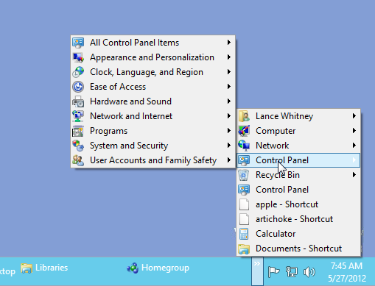The image size is (375, 286).
Task: Click the 7:45 AM clock in taskbar
Action: click(346, 266)
